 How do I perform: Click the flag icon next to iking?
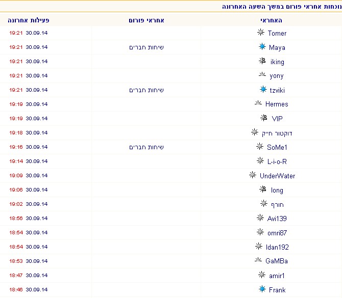pyautogui.click(x=263, y=61)
